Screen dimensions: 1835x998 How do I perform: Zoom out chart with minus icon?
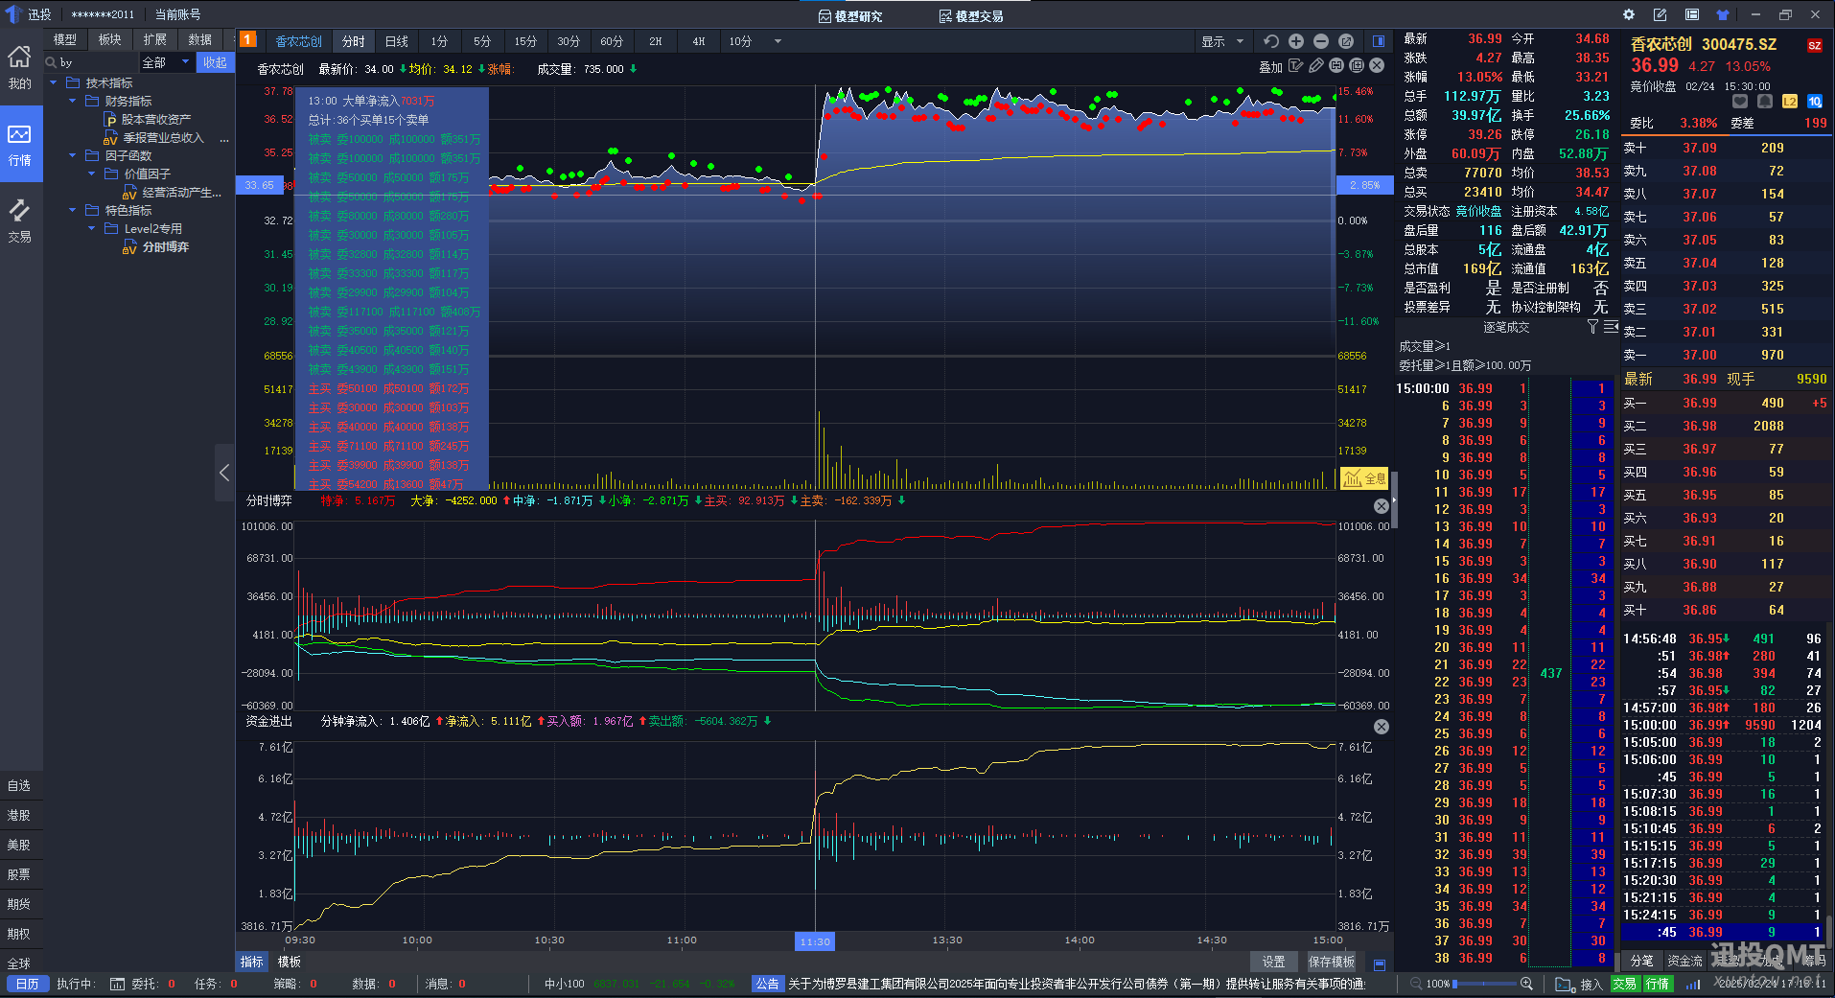[x=1321, y=41]
